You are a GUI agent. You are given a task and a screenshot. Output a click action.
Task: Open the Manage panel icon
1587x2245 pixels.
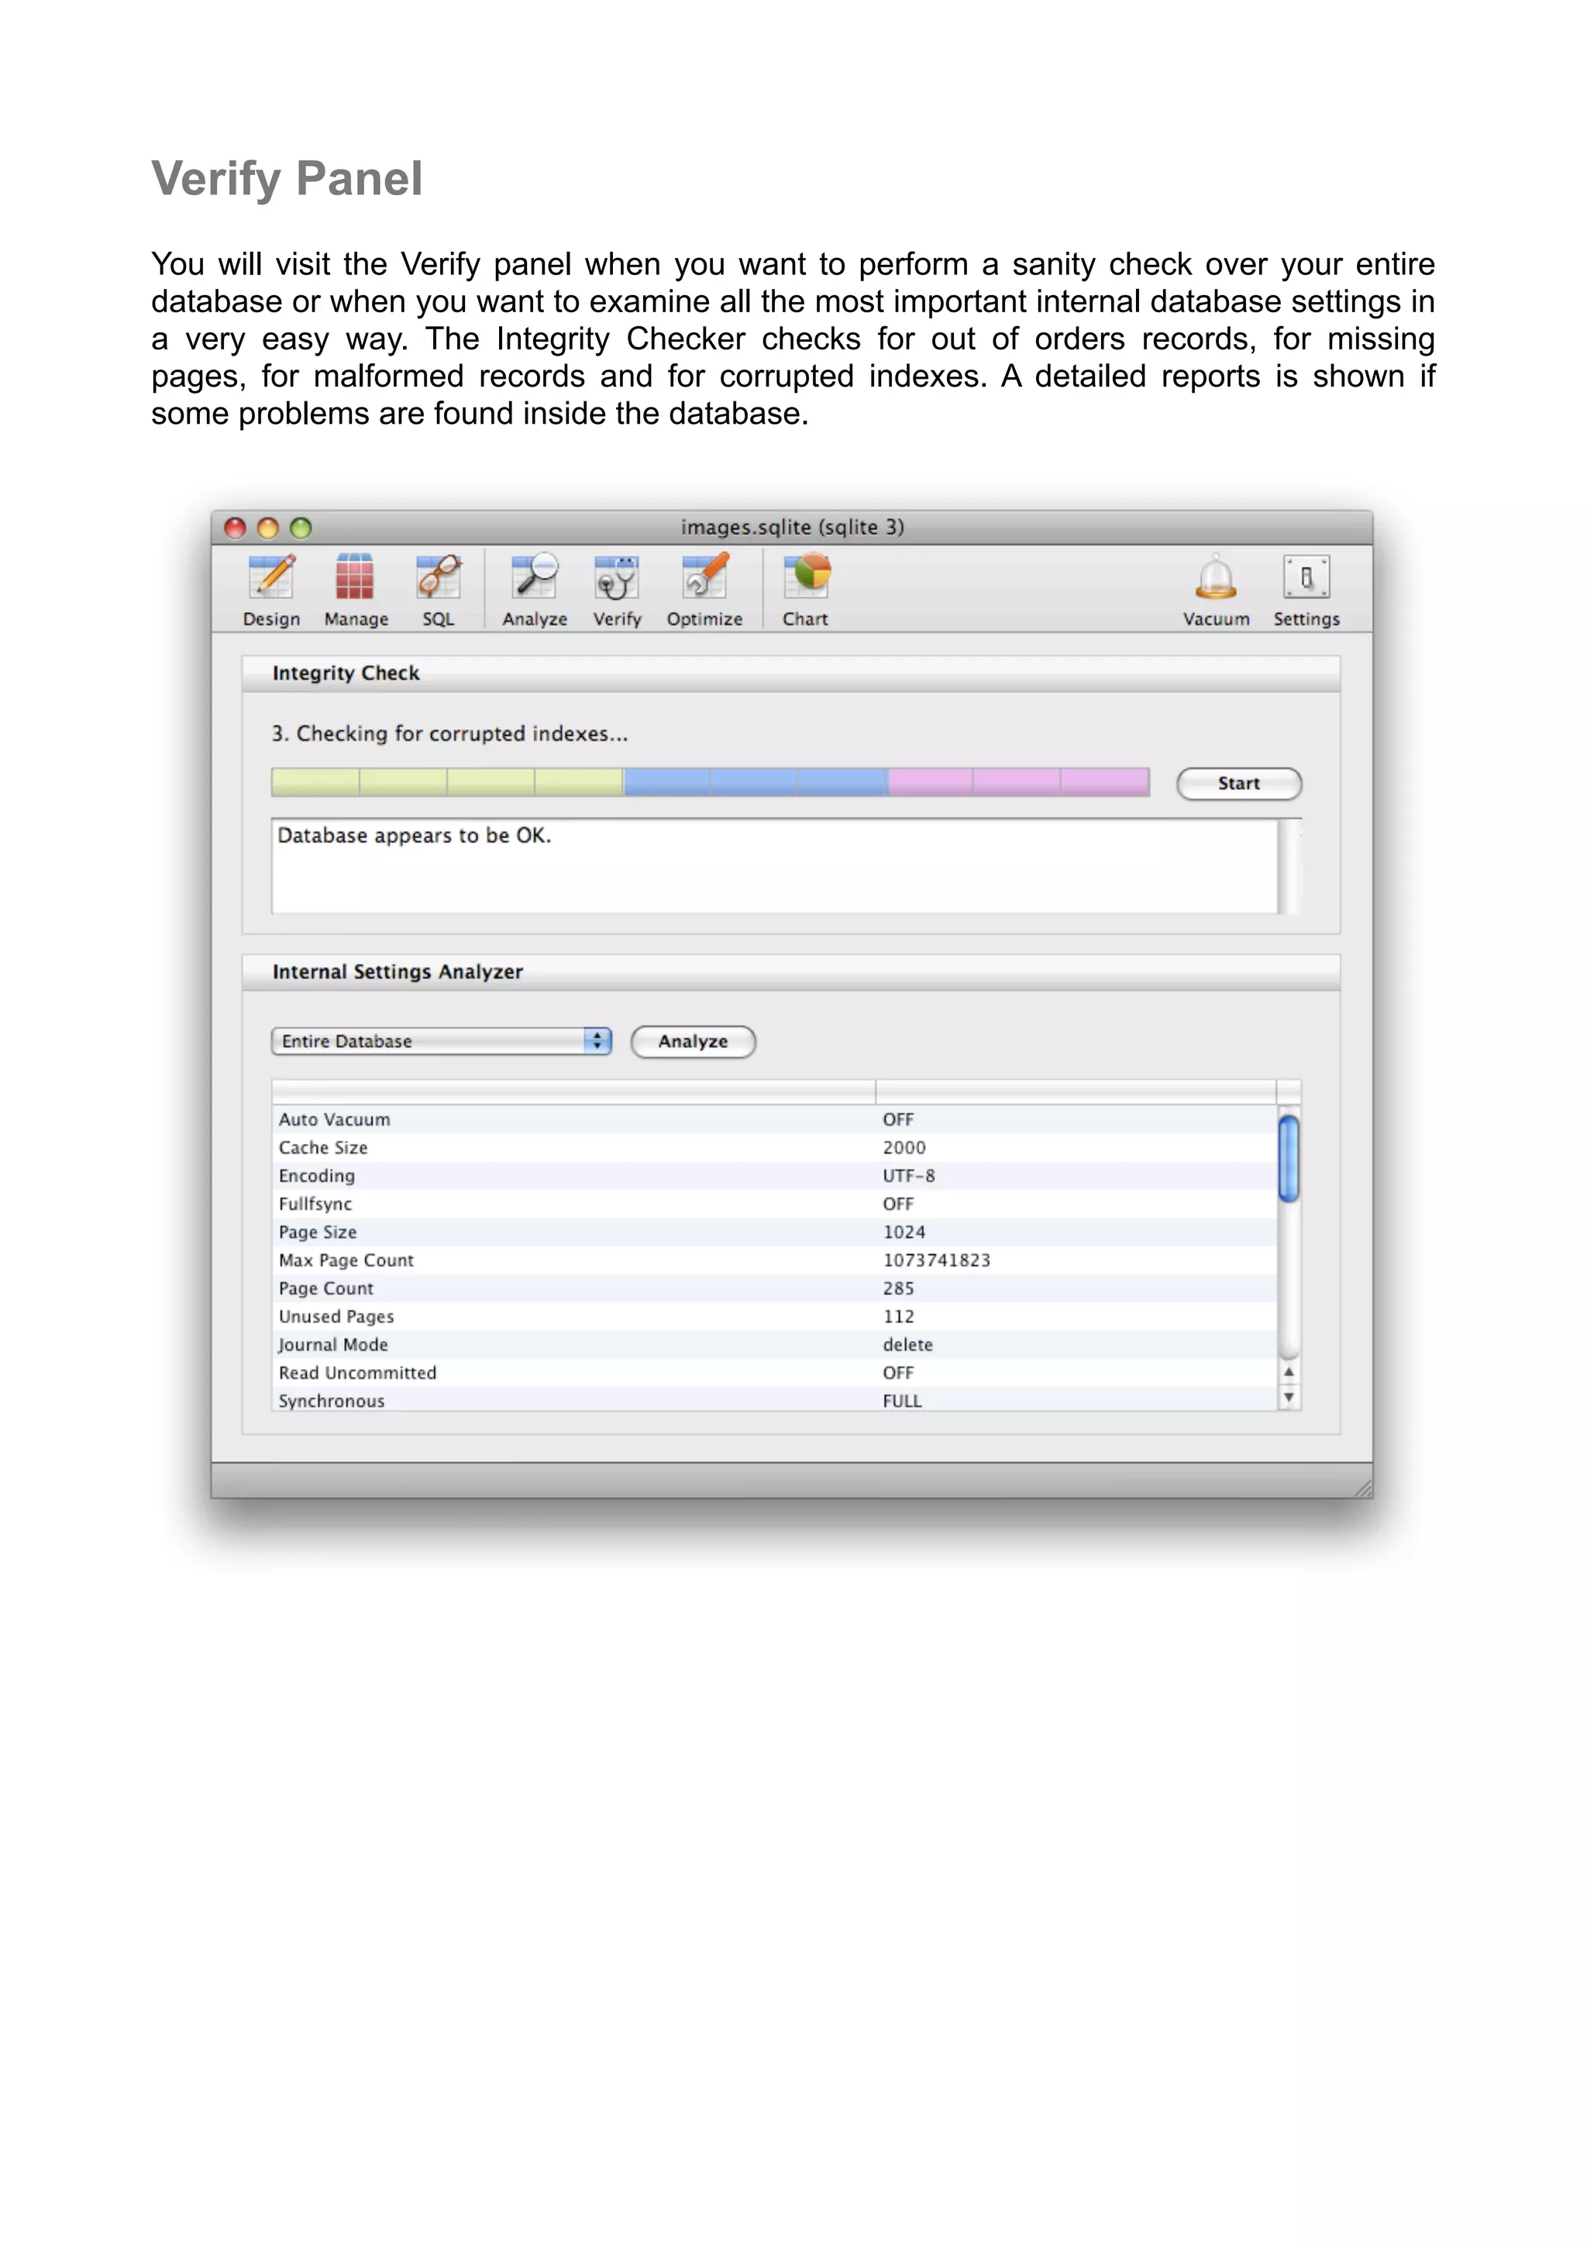click(356, 590)
